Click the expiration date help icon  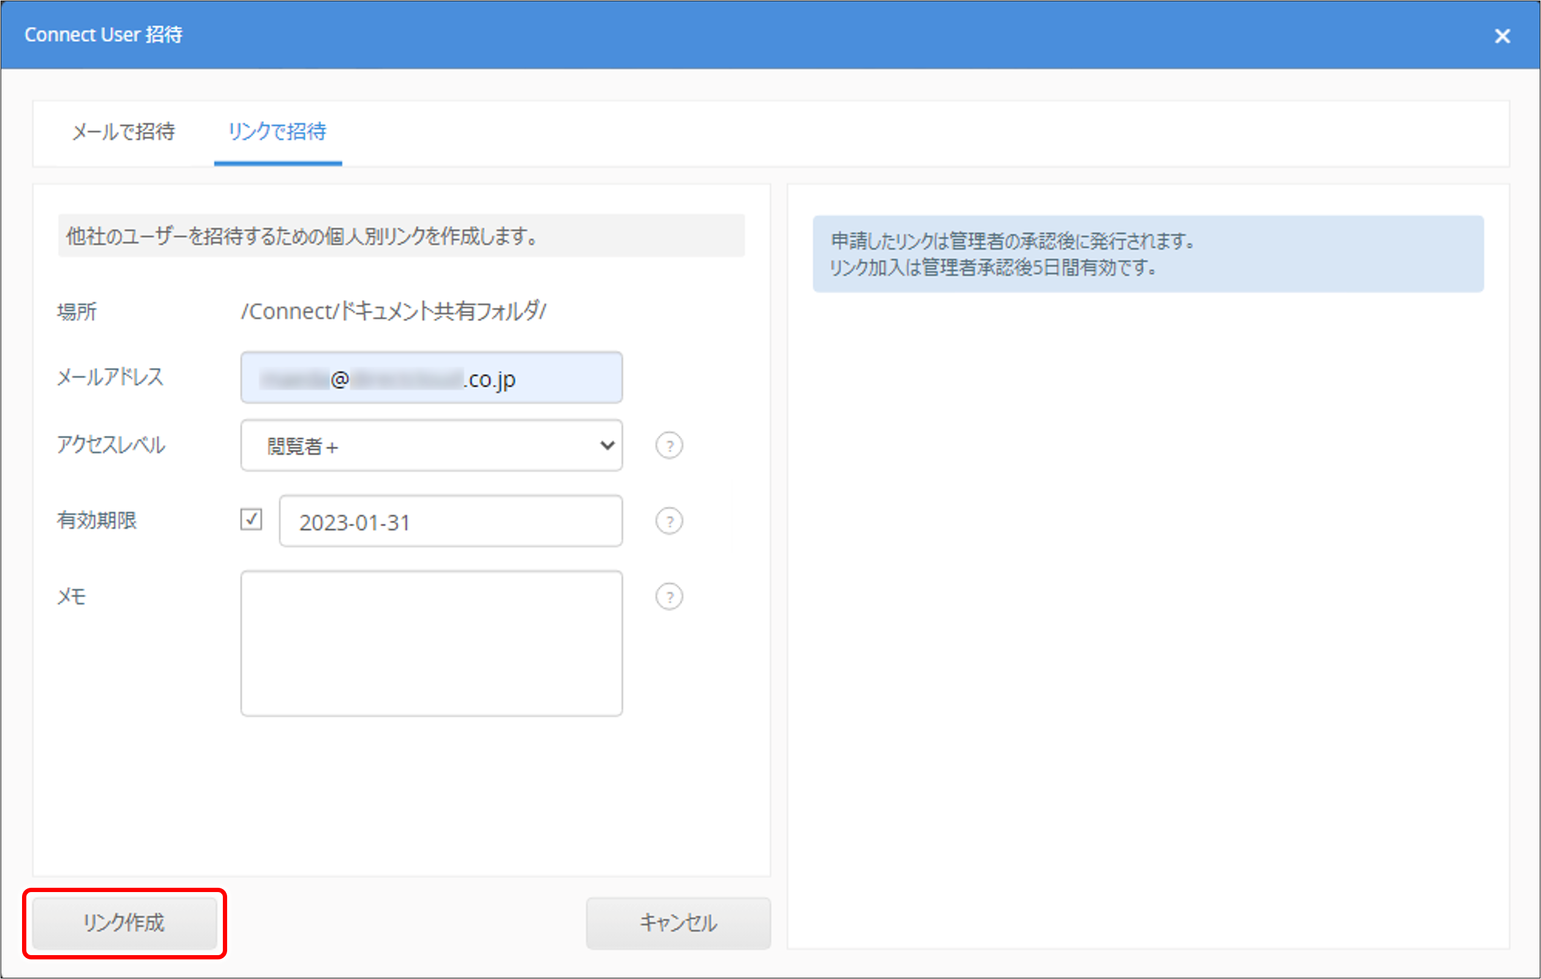tap(669, 520)
